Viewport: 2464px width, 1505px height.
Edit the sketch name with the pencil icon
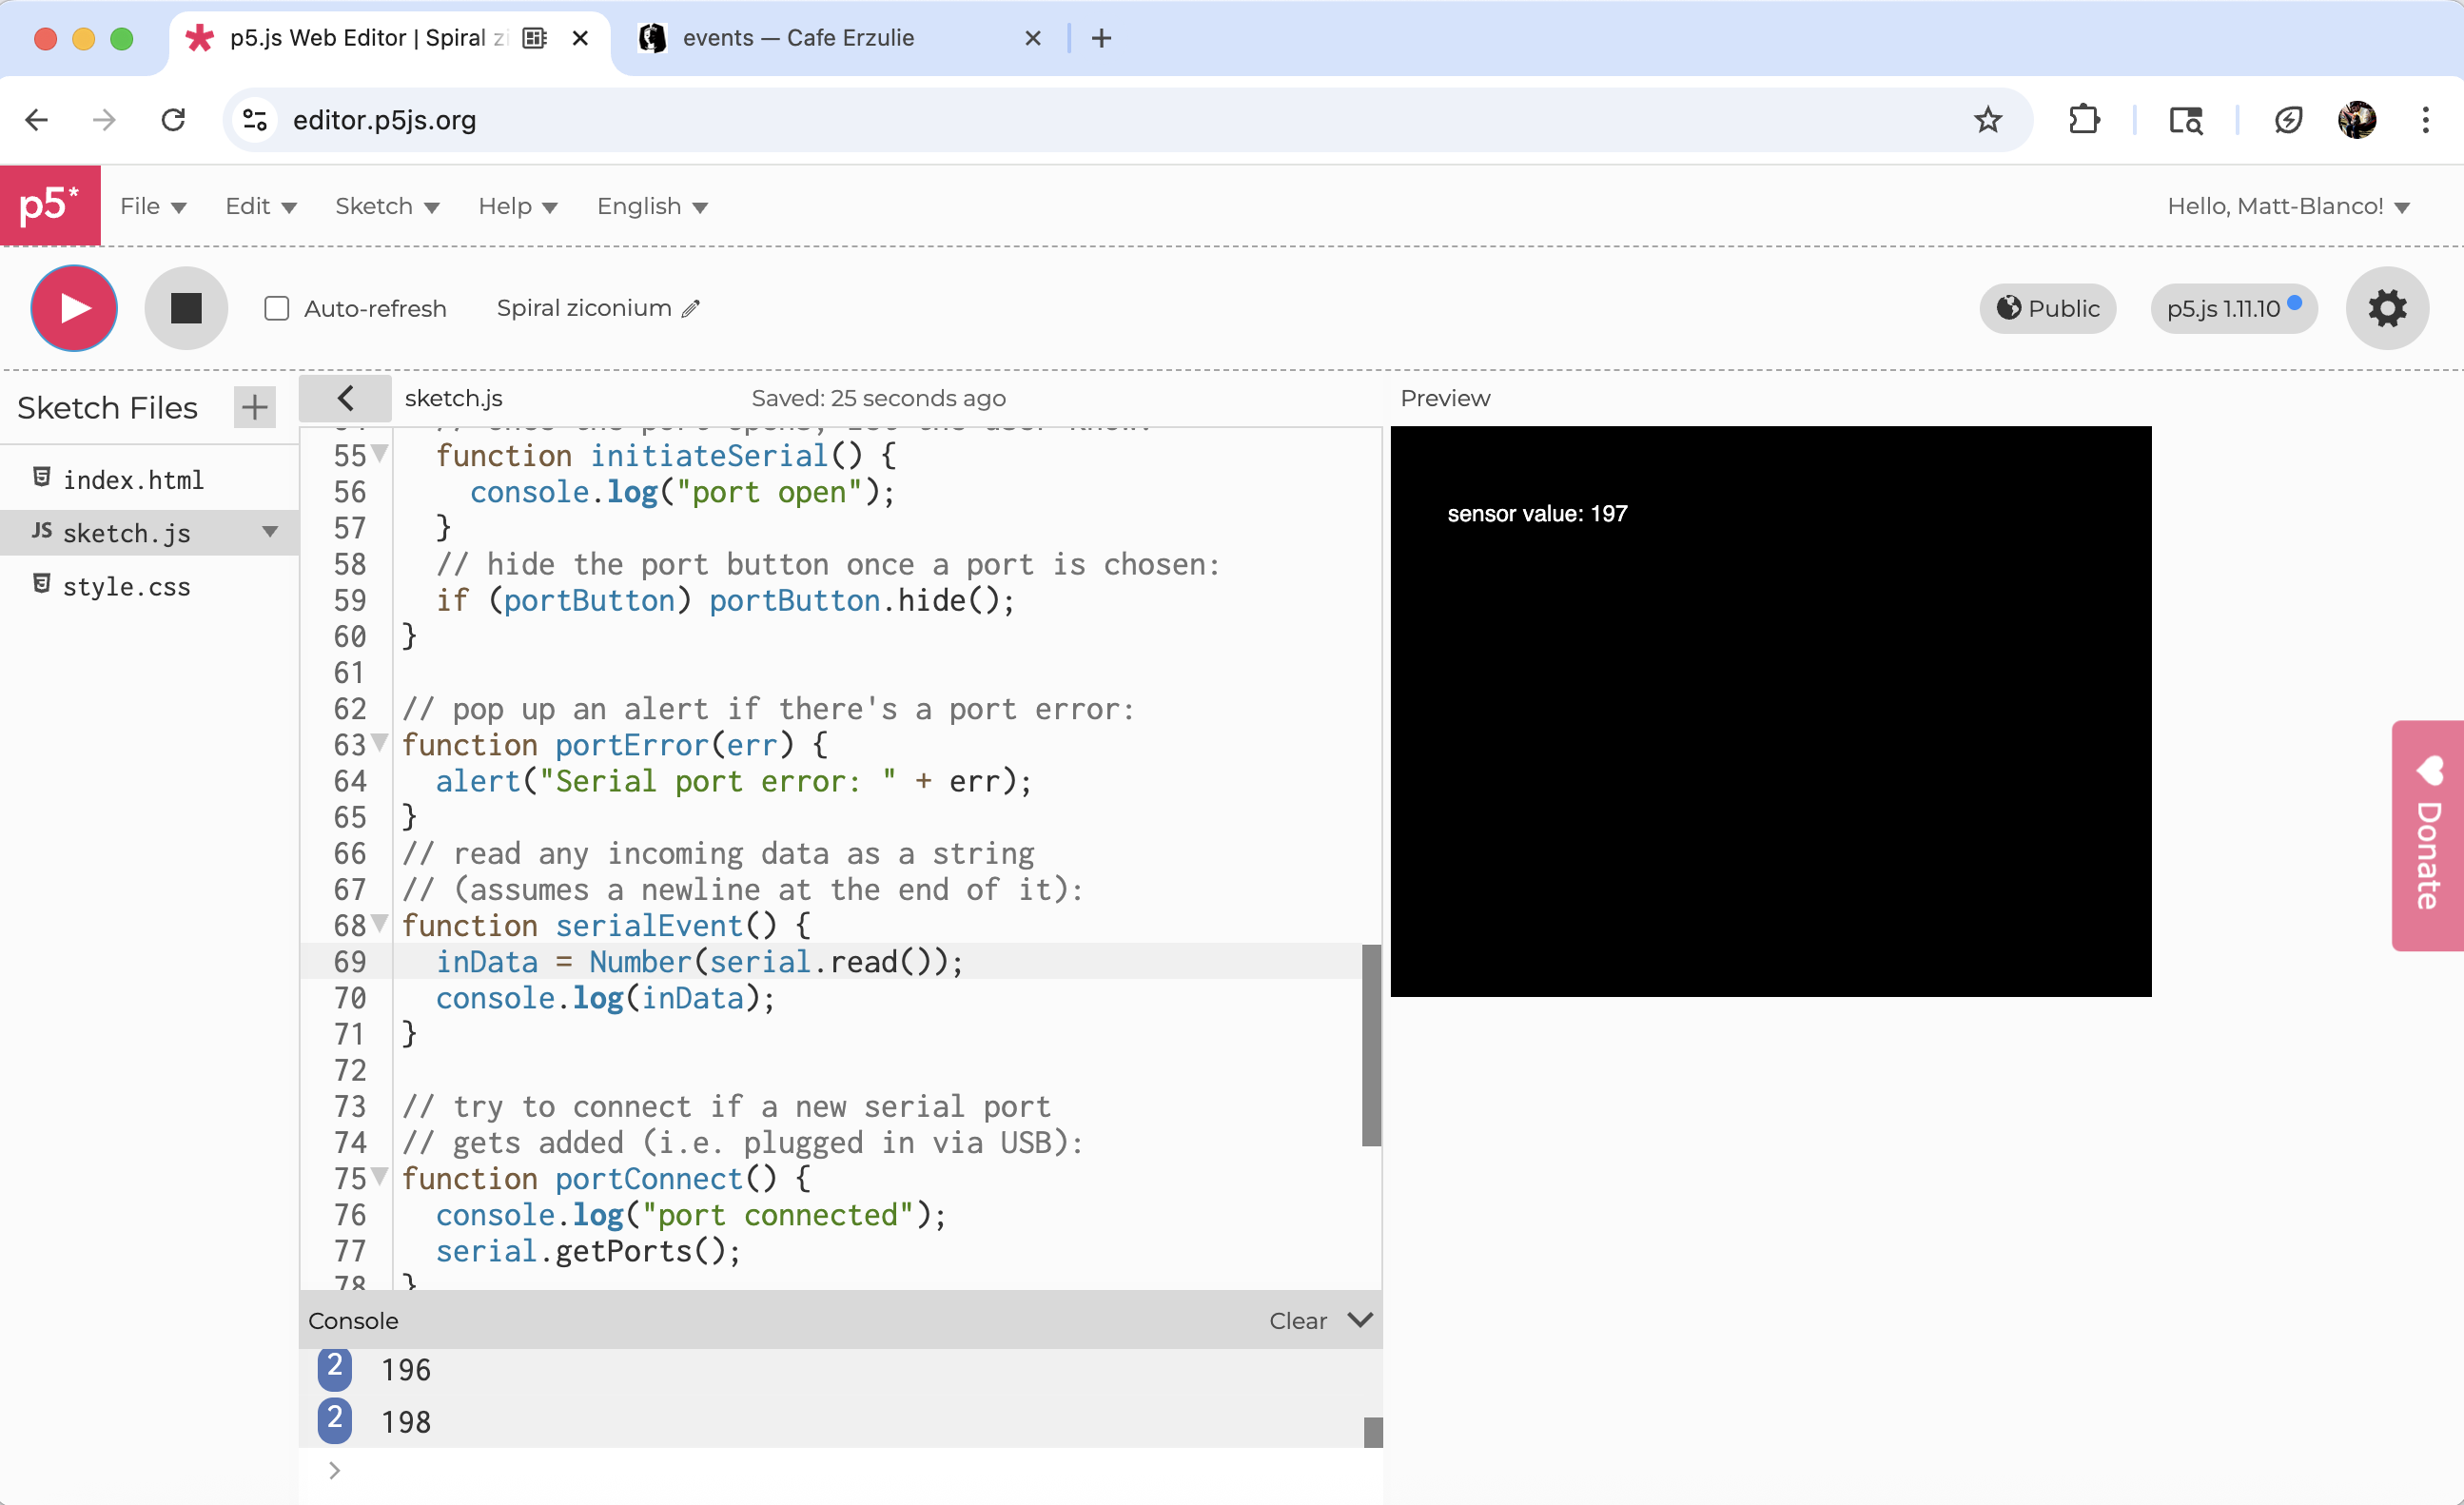[x=691, y=309]
